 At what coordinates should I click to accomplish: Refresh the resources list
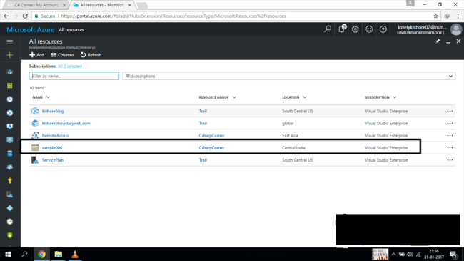[91, 55]
